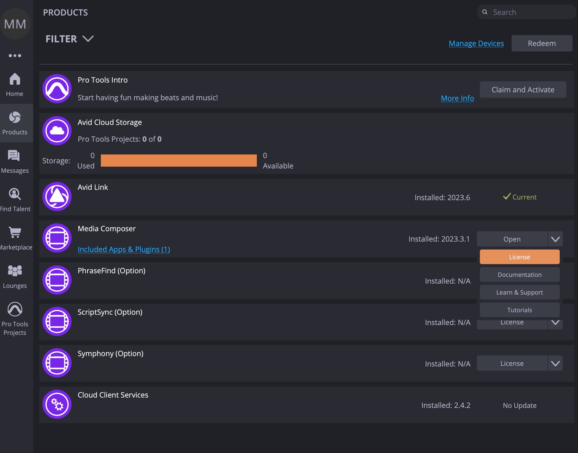
Task: Click 'Installed: 2023.6' for Avid Link
Action: coord(442,197)
